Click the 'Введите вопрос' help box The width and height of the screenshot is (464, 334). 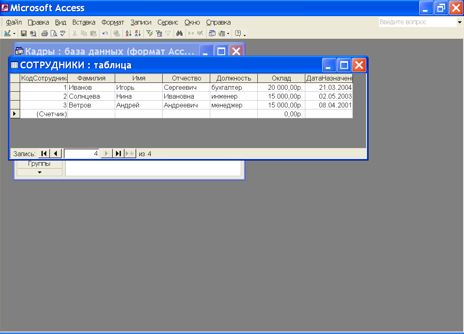pos(418,22)
